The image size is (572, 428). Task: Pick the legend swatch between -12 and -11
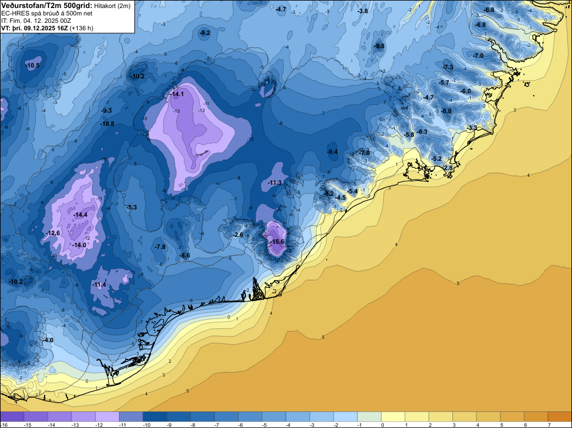108,417
